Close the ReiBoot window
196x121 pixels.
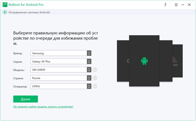189,5
